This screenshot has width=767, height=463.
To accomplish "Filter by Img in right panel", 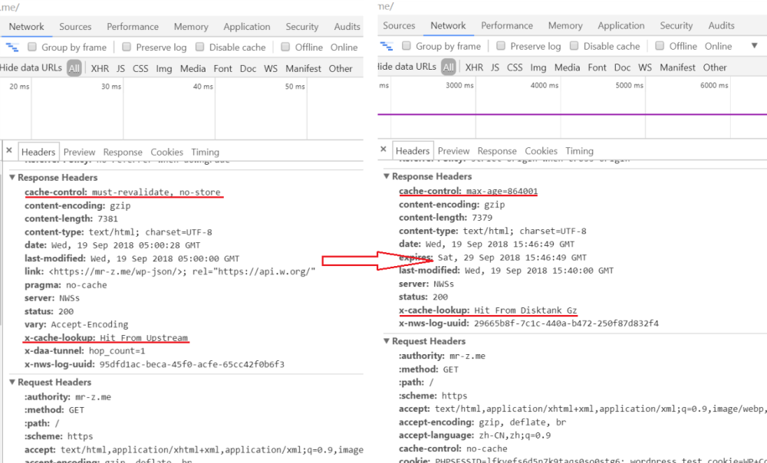I will pos(538,67).
